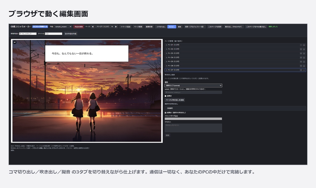Move ページ3 down with its down arrow
The height and width of the screenshot is (188, 316).
(x=304, y=53)
